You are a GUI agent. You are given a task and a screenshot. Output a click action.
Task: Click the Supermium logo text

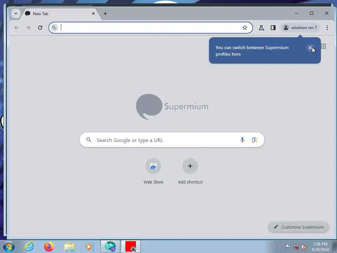[x=186, y=106]
